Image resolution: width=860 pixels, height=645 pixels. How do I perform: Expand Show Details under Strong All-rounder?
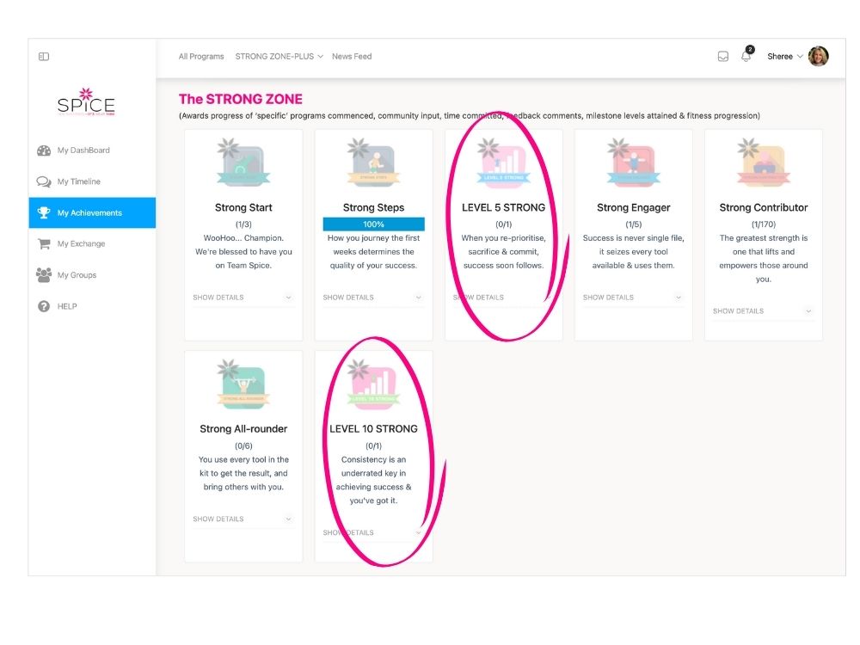pyautogui.click(x=243, y=519)
